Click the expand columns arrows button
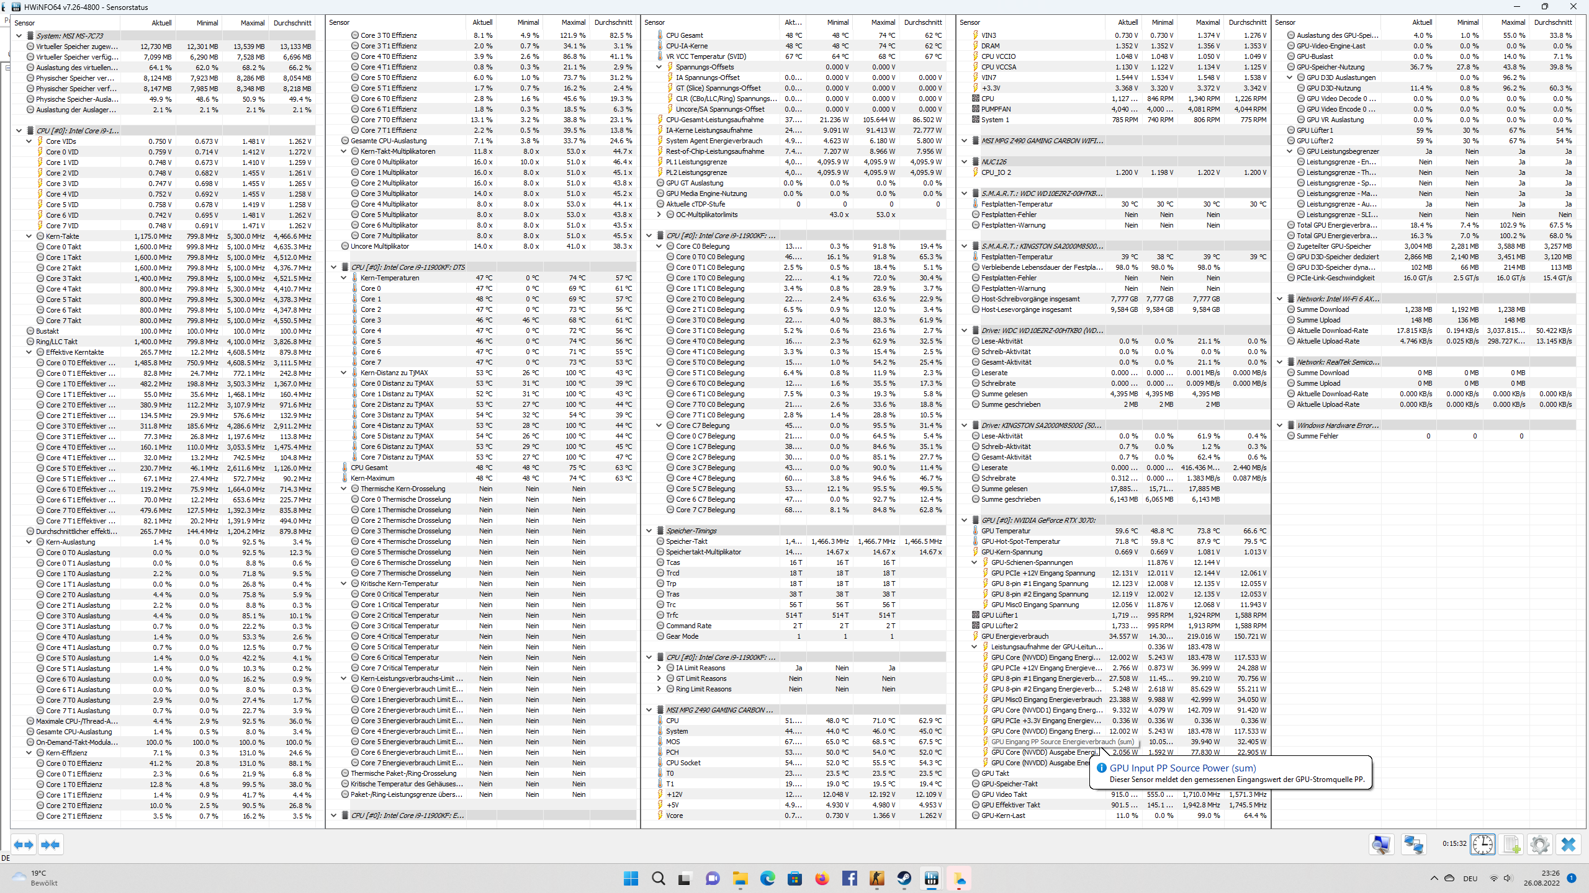The image size is (1589, 893). click(24, 845)
